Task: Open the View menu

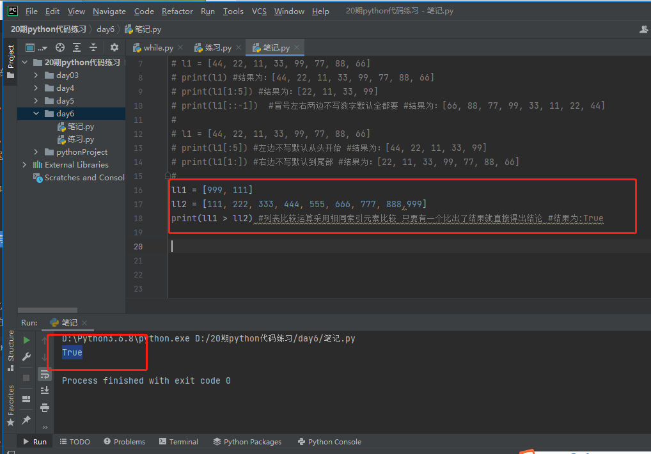Action: pyautogui.click(x=76, y=12)
